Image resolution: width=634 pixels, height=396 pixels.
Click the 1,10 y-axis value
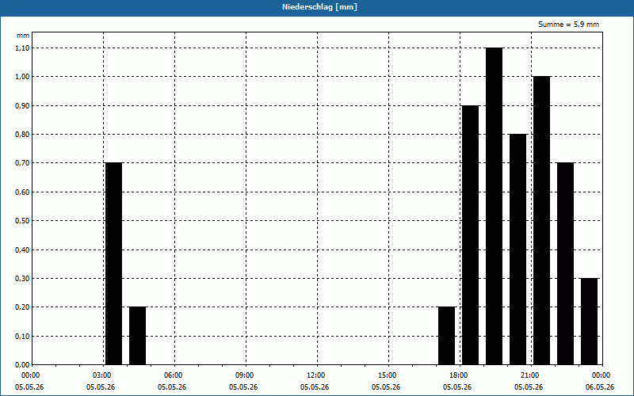click(x=22, y=48)
